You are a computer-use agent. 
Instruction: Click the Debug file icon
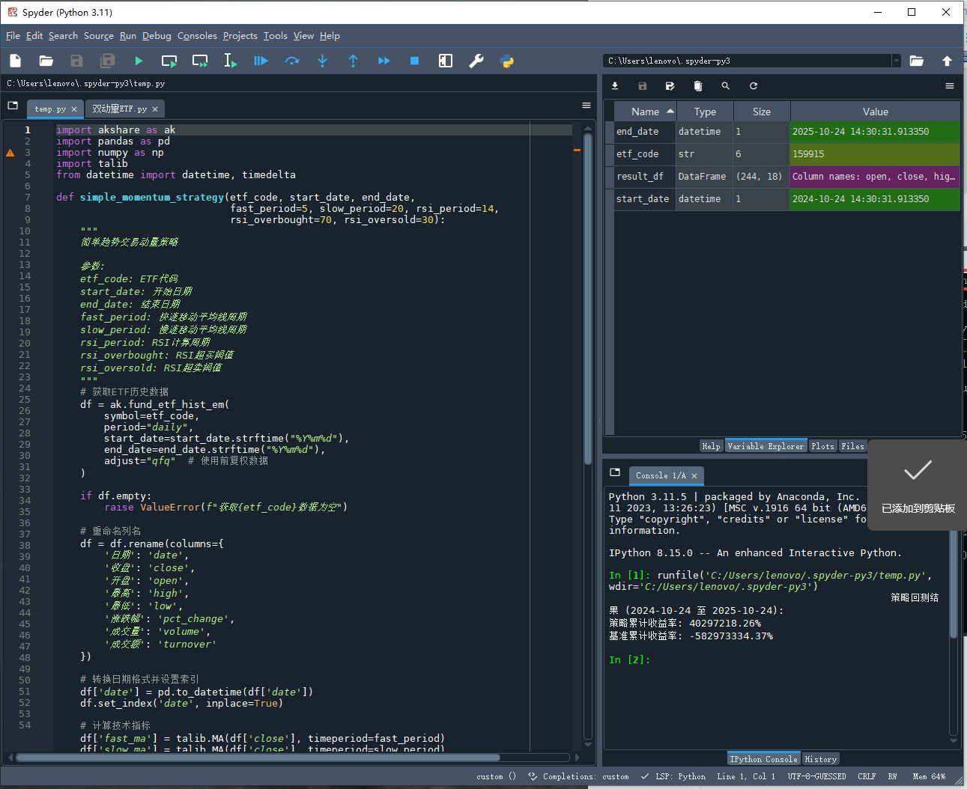[261, 61]
